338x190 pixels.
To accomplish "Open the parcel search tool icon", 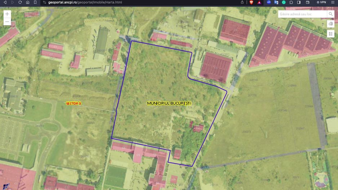I will (x=331, y=24).
